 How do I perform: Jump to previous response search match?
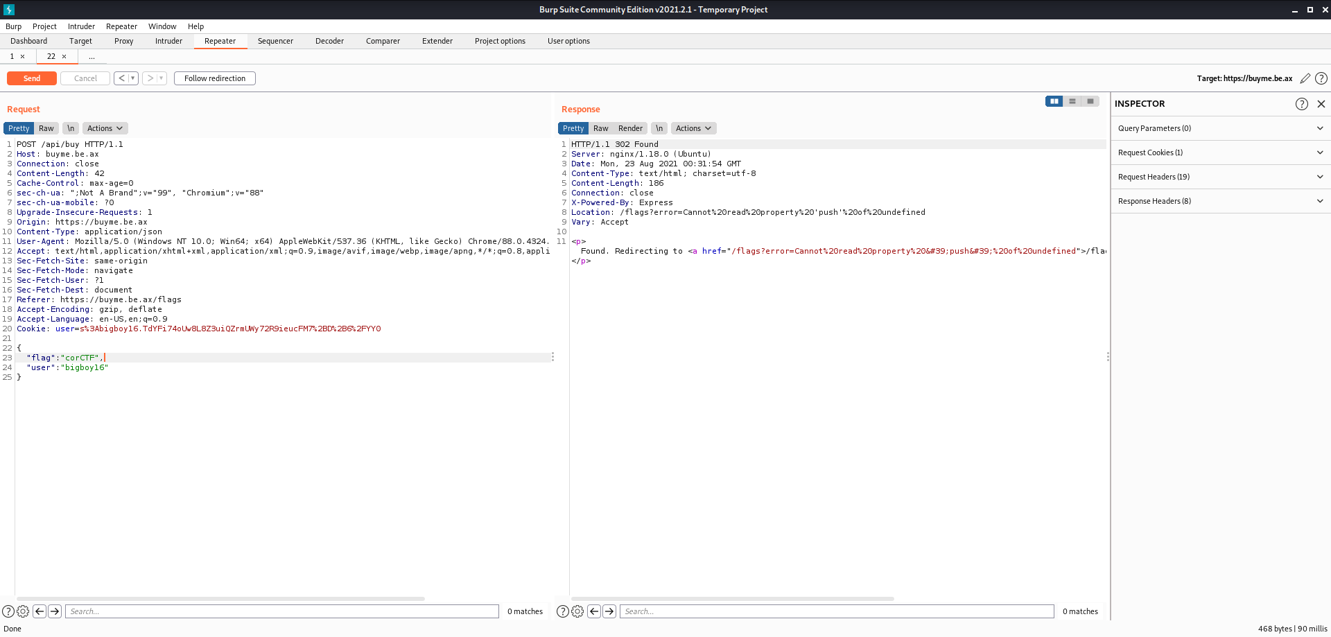pyautogui.click(x=594, y=611)
